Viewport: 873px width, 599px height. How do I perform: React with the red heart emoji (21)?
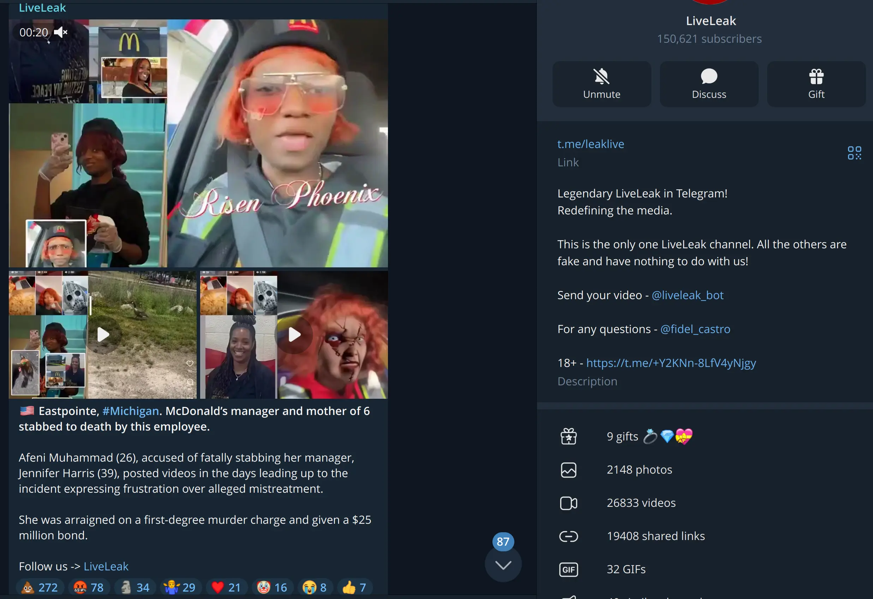227,587
